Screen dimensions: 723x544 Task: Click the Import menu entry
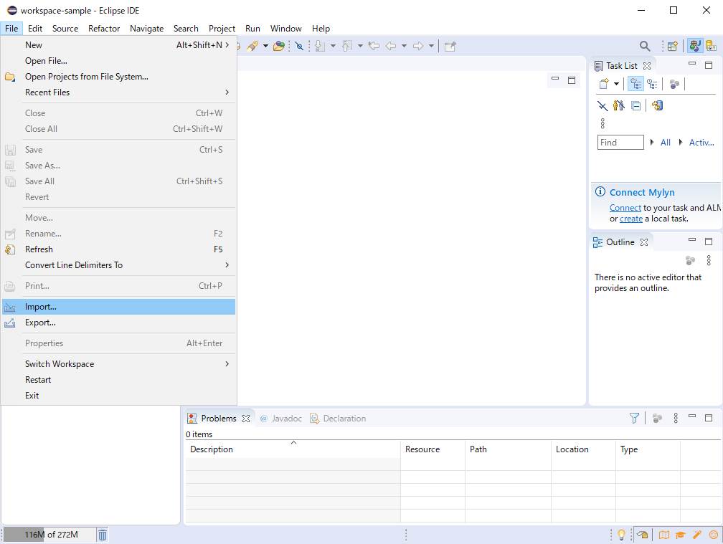(41, 307)
